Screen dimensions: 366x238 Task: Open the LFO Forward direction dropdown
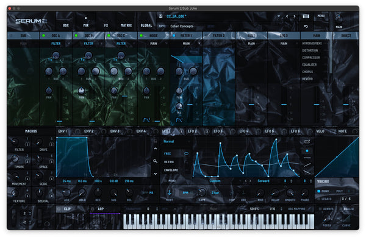(264, 181)
